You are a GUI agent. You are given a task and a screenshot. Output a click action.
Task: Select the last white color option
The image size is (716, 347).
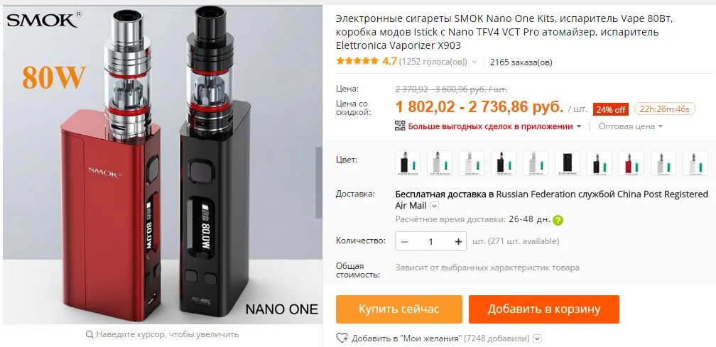pos(695,163)
